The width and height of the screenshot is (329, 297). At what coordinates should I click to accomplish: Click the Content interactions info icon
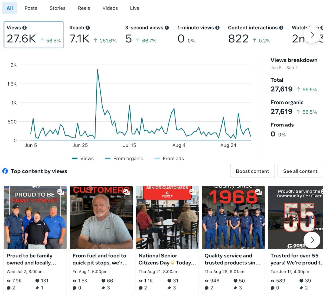coord(281,28)
